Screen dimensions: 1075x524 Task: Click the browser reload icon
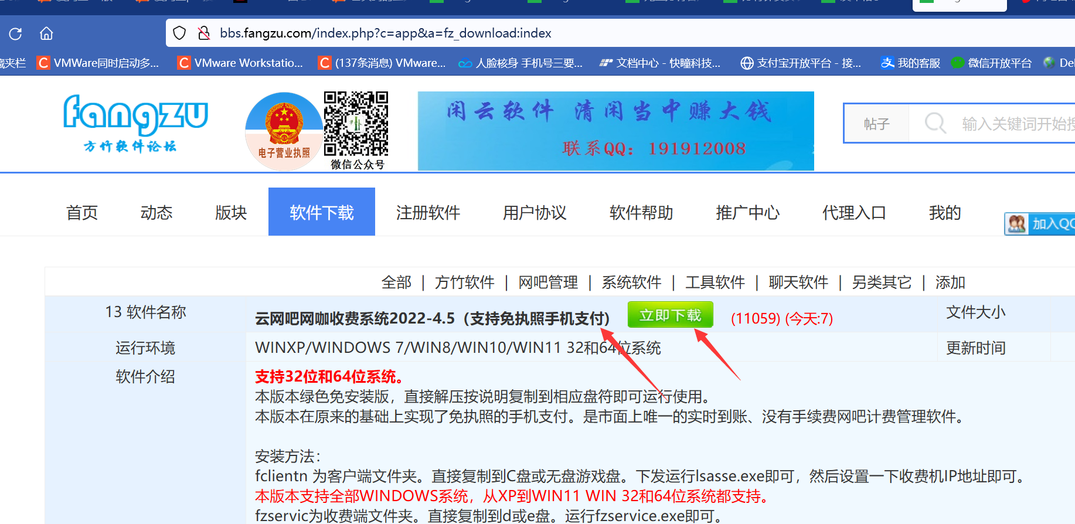[16, 33]
